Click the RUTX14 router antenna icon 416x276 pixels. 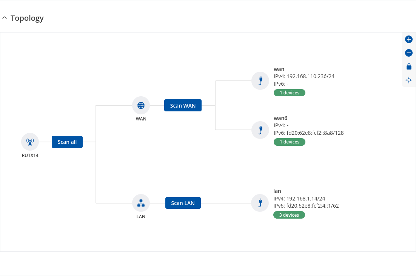click(30, 142)
